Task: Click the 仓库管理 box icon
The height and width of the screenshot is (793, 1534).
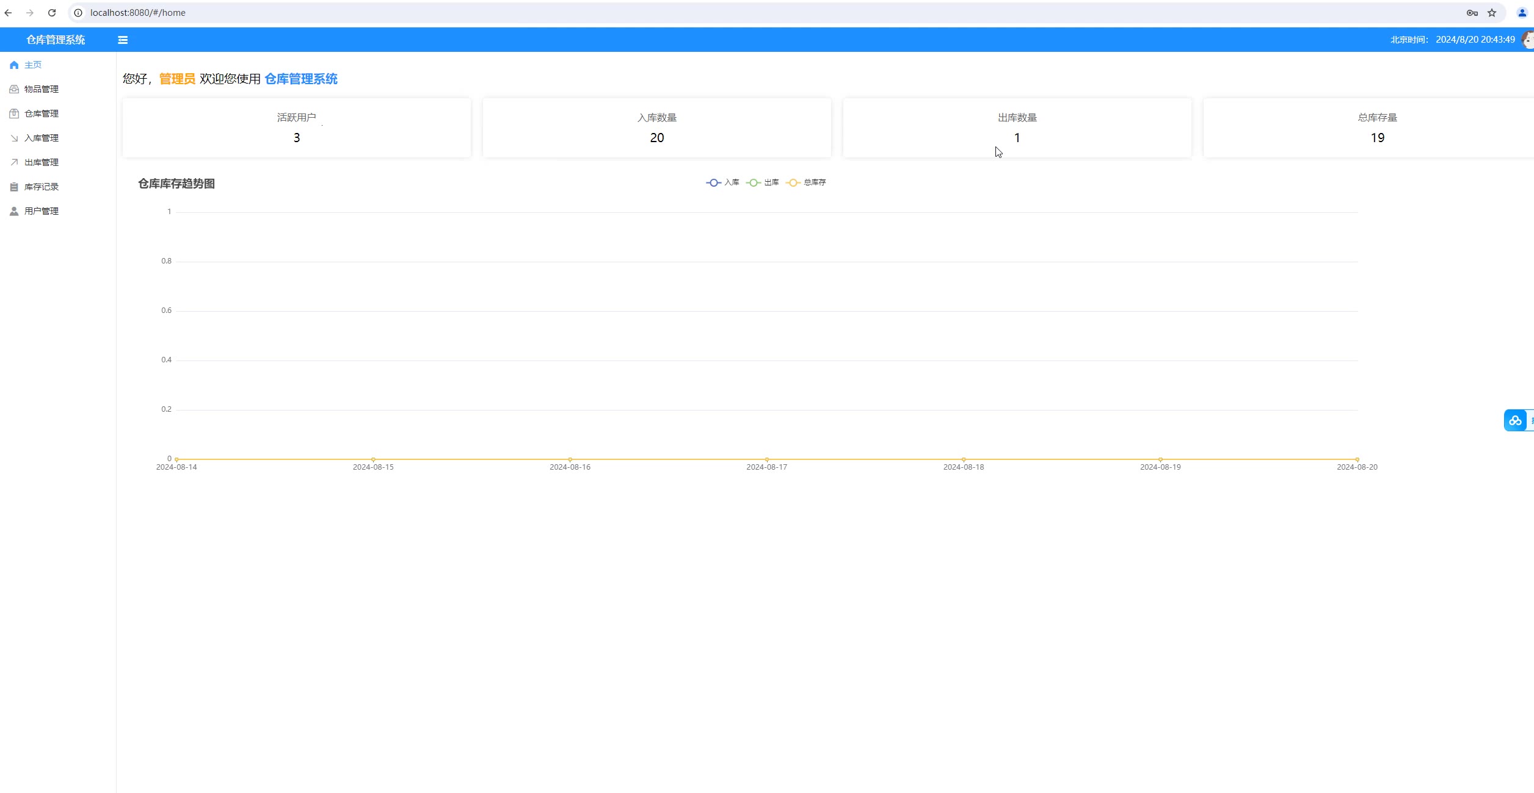Action: click(x=14, y=113)
